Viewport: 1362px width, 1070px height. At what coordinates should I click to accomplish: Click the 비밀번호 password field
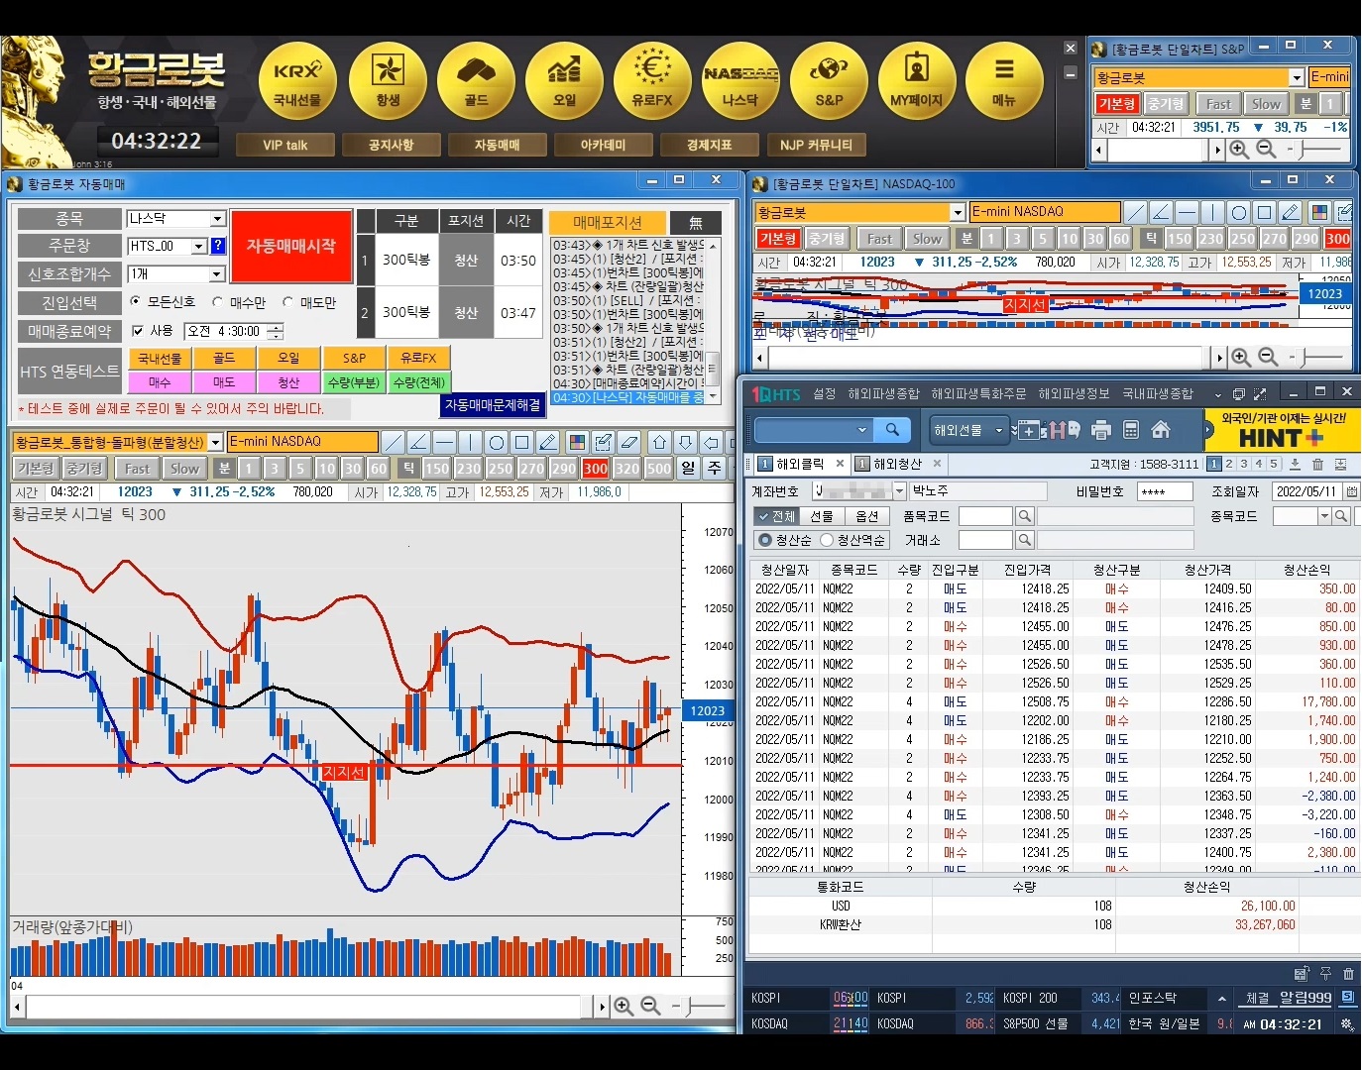pyautogui.click(x=1165, y=491)
